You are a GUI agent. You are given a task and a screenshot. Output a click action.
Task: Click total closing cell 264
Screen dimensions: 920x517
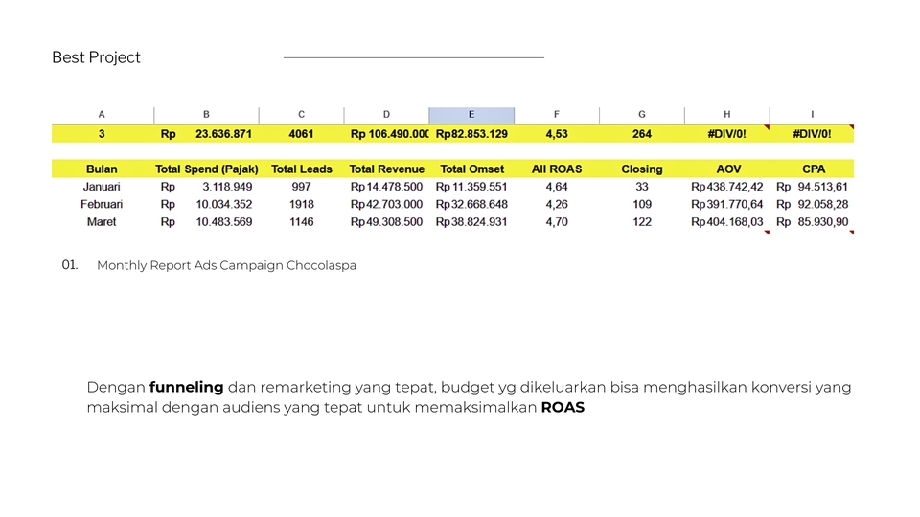coord(642,134)
